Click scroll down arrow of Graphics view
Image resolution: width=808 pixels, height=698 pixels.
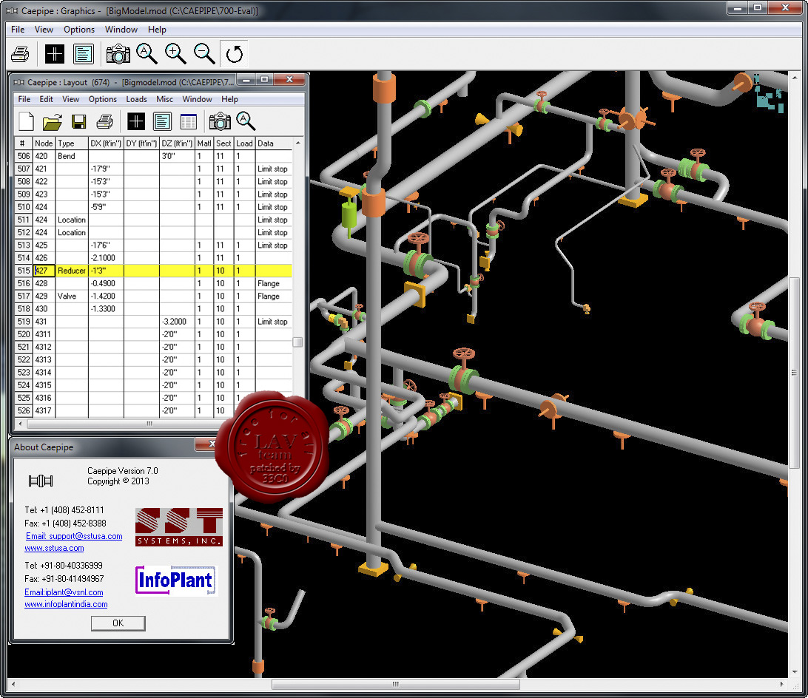[x=793, y=672]
